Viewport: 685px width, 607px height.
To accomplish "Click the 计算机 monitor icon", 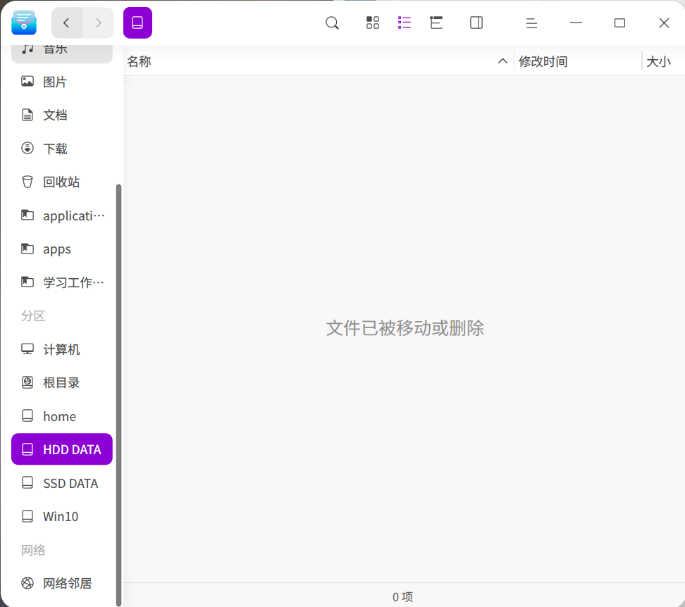I will click(x=27, y=349).
